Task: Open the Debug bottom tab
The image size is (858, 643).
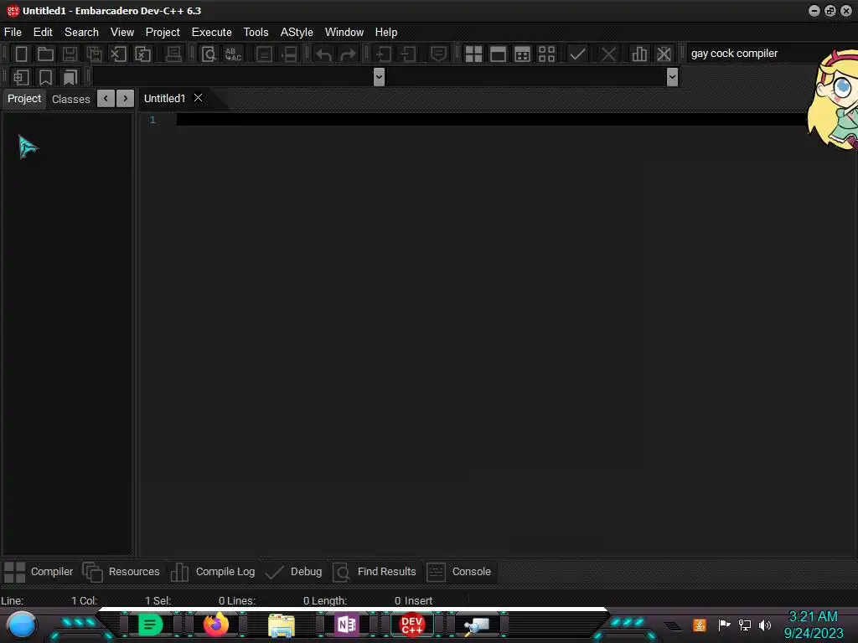Action: point(294,572)
